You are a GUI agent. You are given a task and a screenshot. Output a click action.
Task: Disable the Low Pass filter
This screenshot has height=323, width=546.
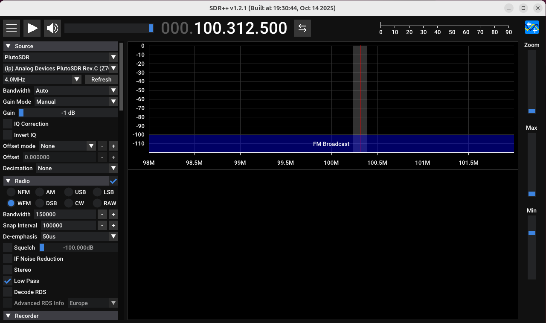(x=7, y=281)
